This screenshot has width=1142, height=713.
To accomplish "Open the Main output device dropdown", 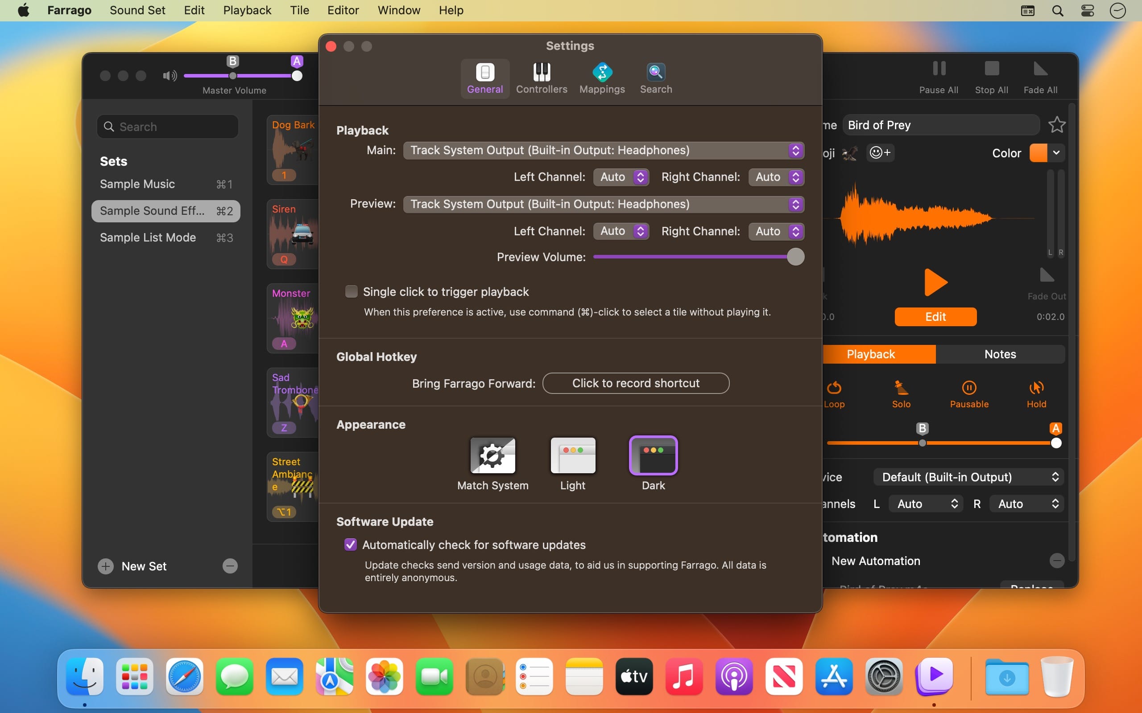I will [603, 151].
